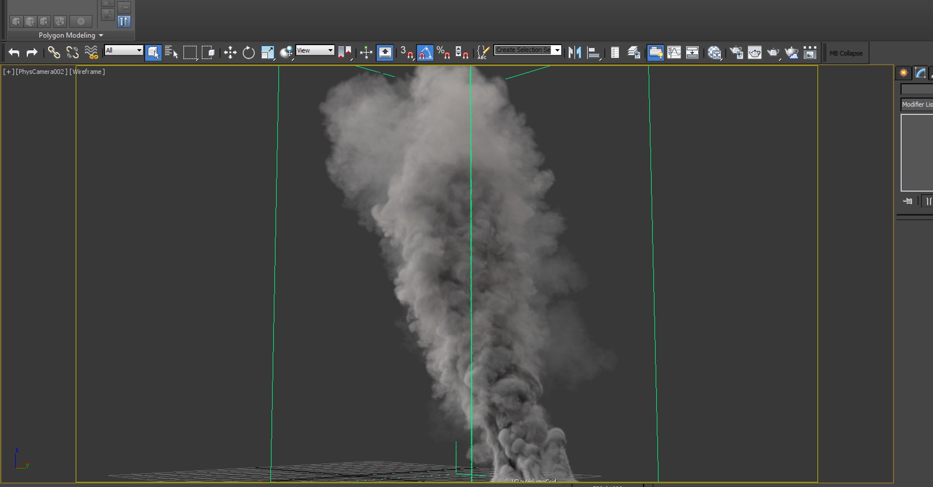The image size is (933, 487).
Task: Open Rendered Frame Window
Action: click(x=755, y=52)
